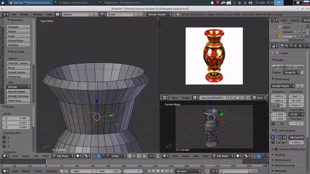Open the left 3D viewport editor type selector

[5, 156]
